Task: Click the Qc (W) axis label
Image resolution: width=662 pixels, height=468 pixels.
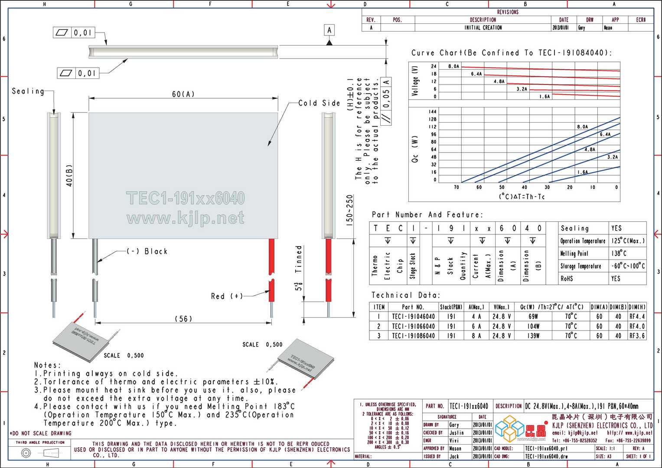Action: click(415, 149)
